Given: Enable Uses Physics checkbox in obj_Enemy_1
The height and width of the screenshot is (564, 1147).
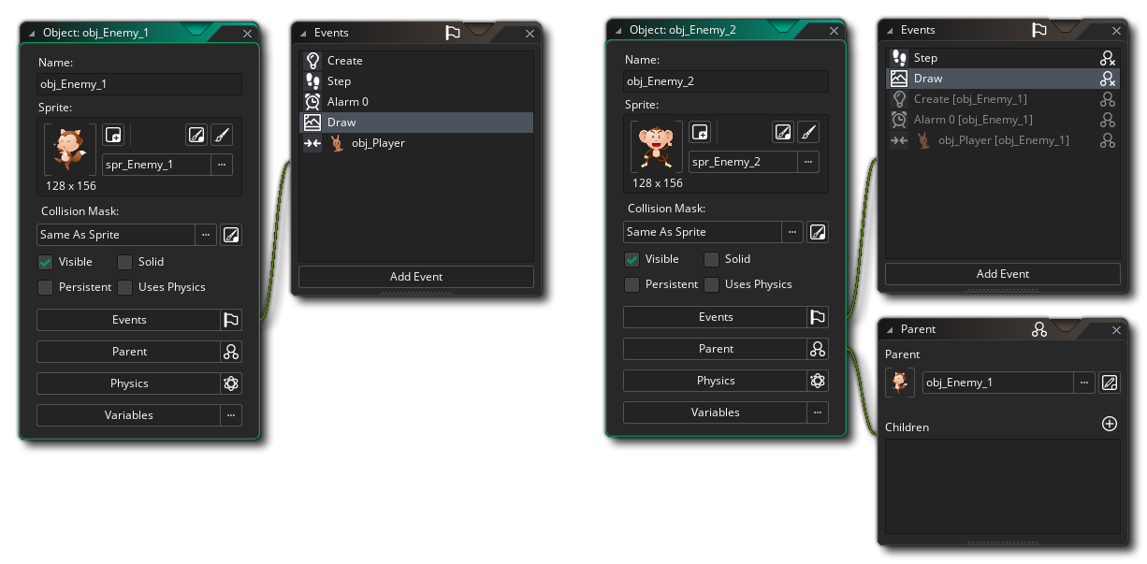Looking at the screenshot, I should (x=125, y=287).
